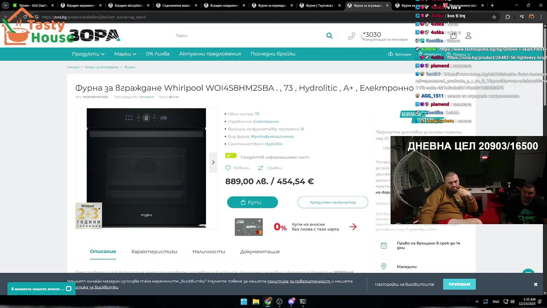Click the volume speaker tray icon
547x308 pixels.
512,302
